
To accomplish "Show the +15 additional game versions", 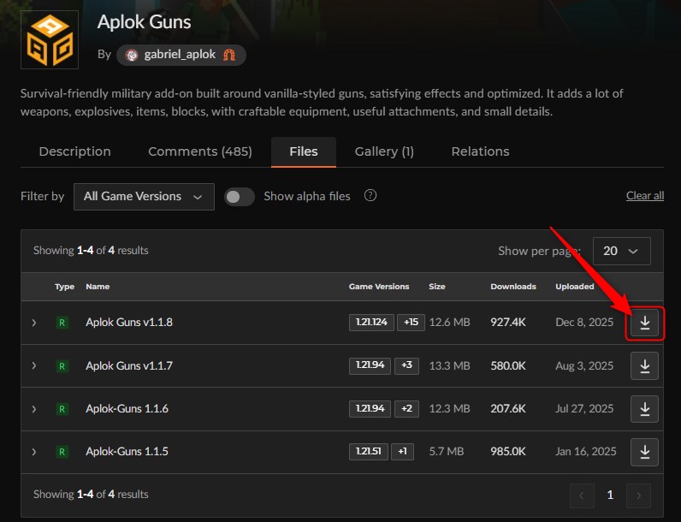I will click(411, 323).
